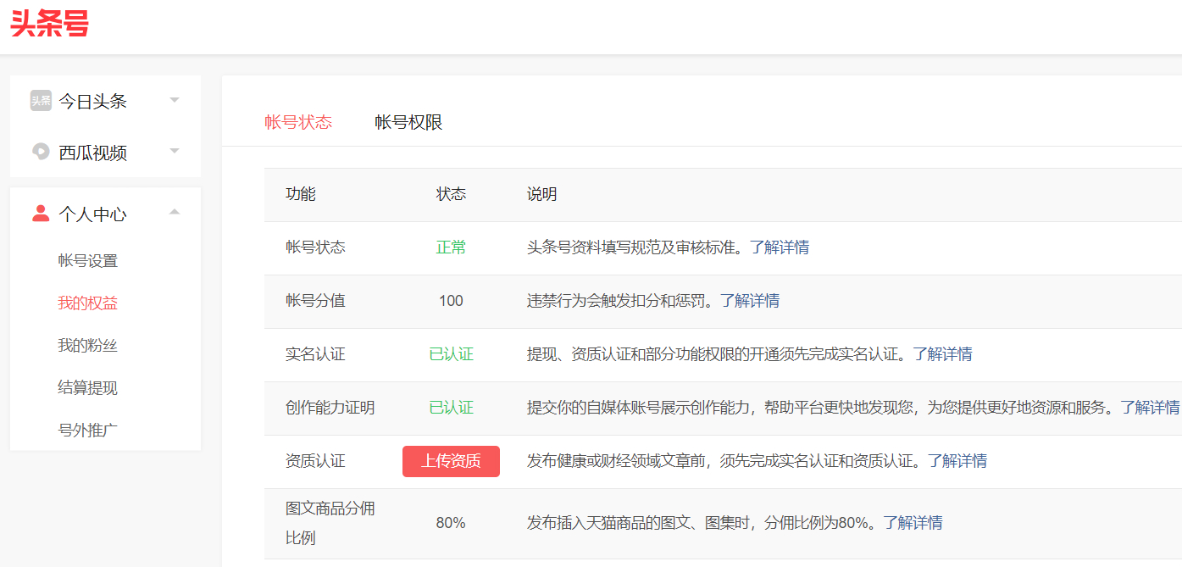Open 我的粉丝 in sidebar
This screenshot has height=567, width=1182.
coord(87,346)
